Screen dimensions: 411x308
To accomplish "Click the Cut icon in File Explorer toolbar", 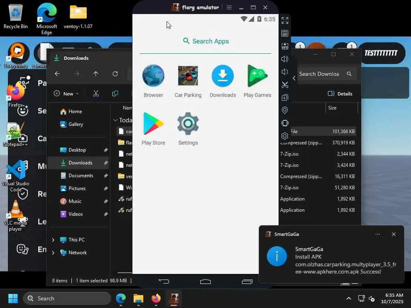I will click(x=96, y=93).
